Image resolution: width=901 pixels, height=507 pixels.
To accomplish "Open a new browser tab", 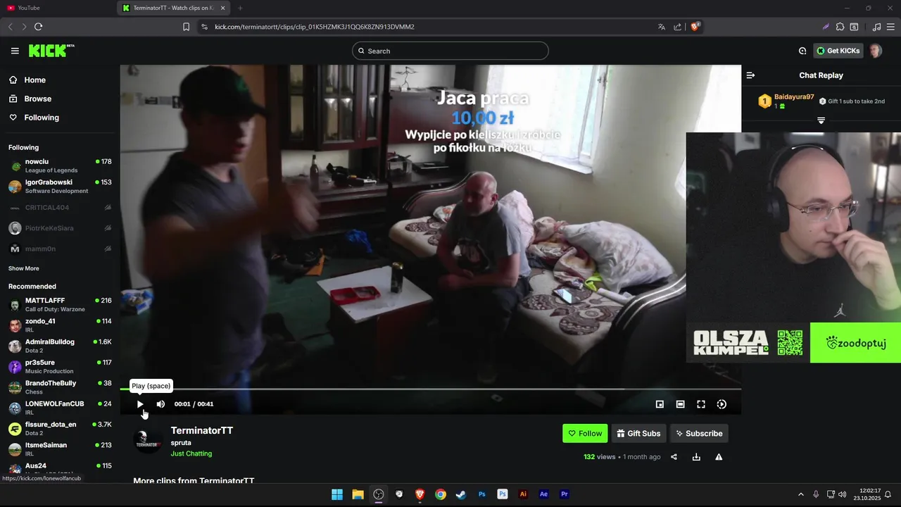I will click(x=240, y=8).
